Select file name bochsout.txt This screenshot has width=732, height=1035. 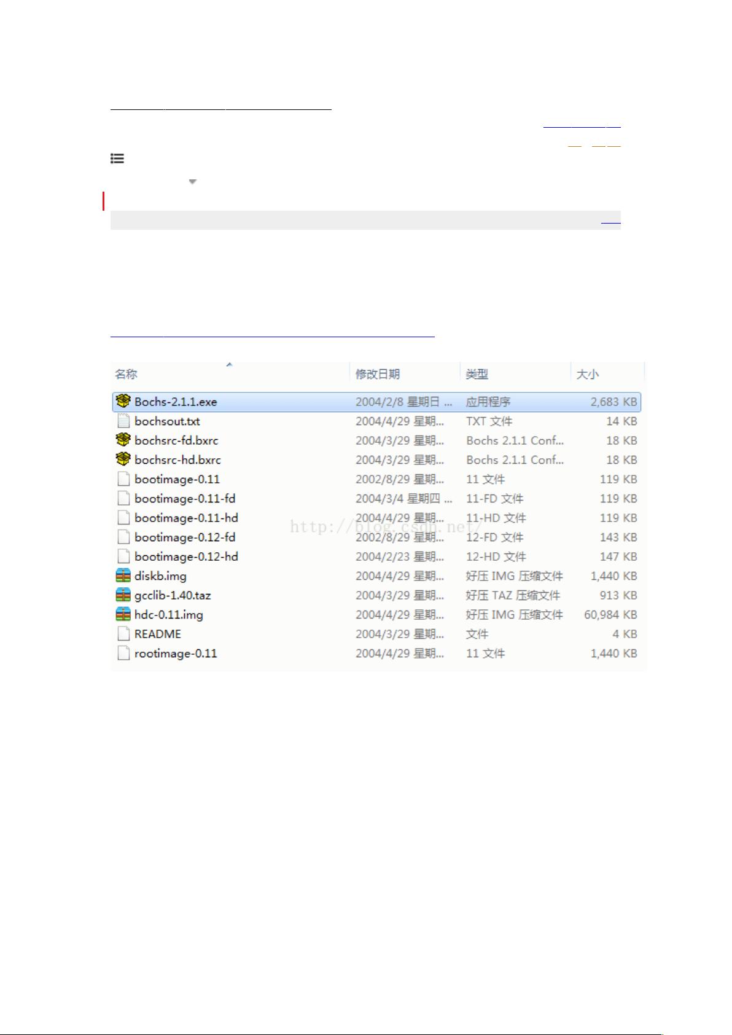(167, 421)
